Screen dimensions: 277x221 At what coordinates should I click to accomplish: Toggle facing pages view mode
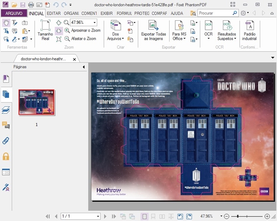pos(162,216)
